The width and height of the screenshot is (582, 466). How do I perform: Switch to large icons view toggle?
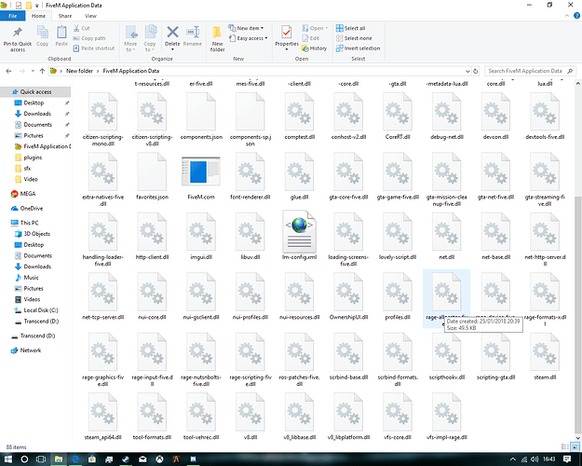[575, 447]
